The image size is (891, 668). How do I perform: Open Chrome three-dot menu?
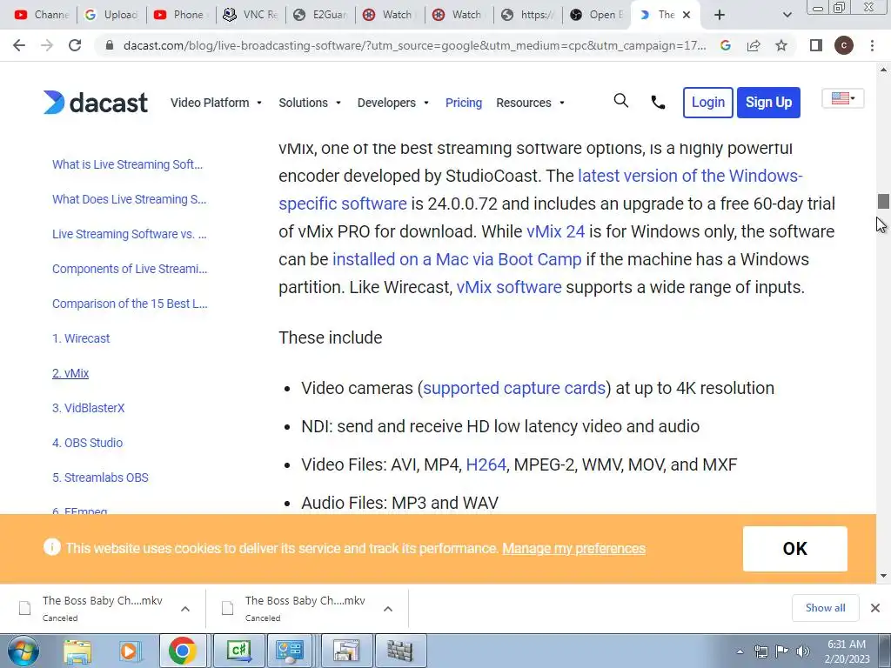(x=872, y=45)
